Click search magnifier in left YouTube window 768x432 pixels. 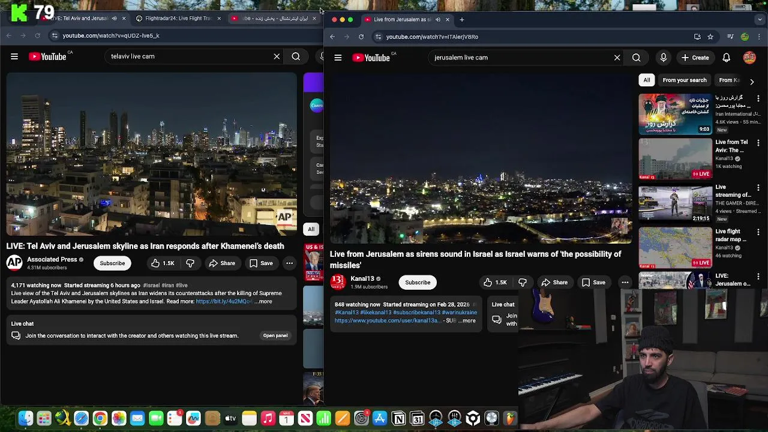pyautogui.click(x=296, y=56)
